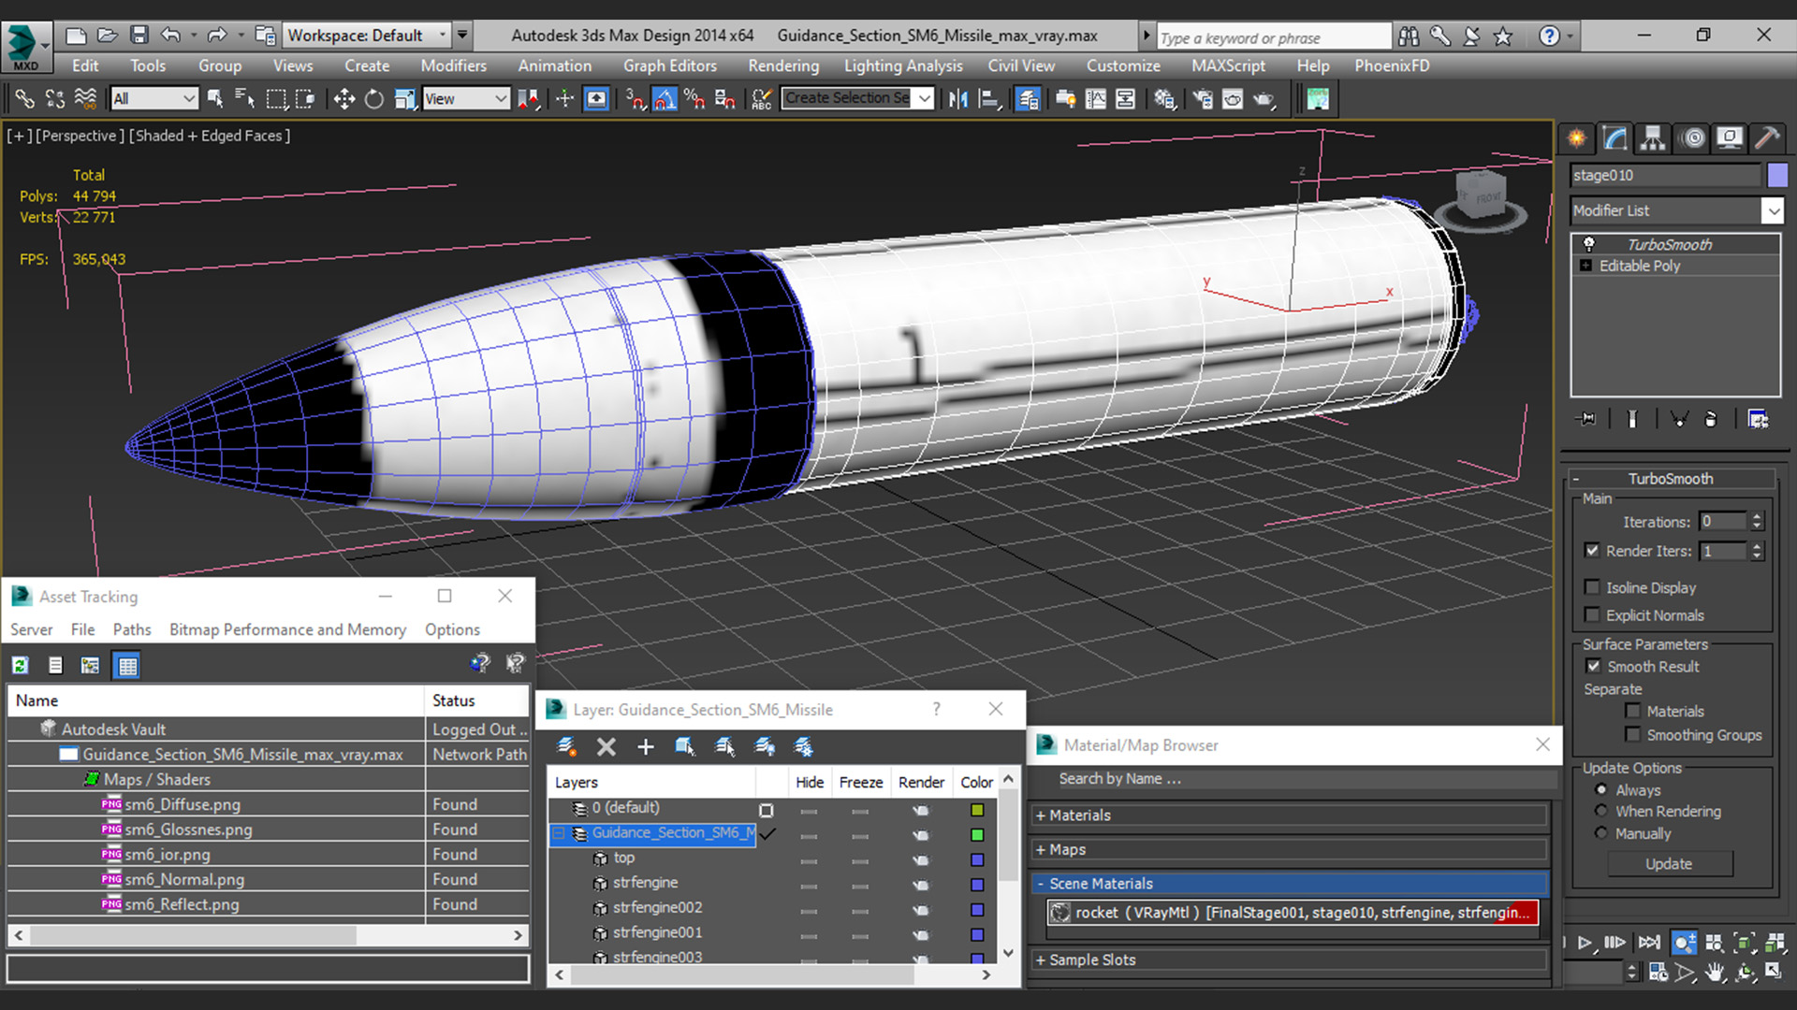The image size is (1797, 1010).
Task: Toggle the Window/Crossing selection icon
Action: pos(305,99)
